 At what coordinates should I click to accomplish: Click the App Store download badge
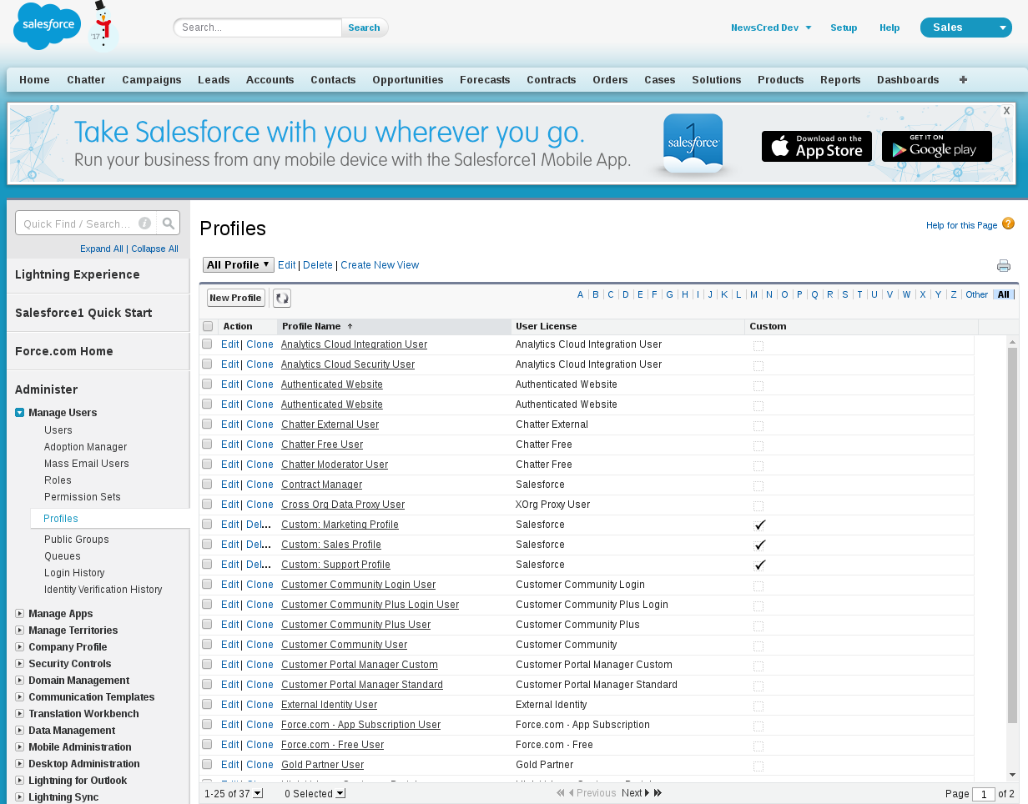817,146
